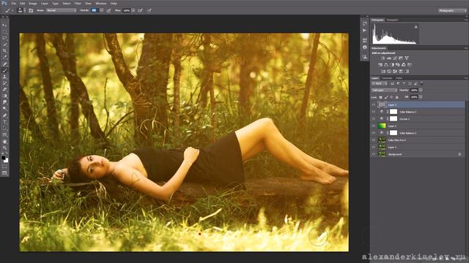
Task: Open the Filter menu
Action: point(78,3)
